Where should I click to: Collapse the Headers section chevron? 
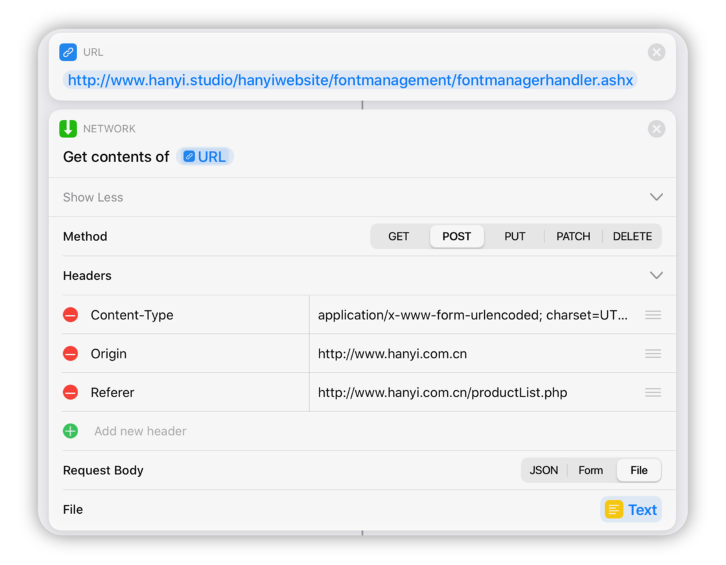click(x=656, y=275)
